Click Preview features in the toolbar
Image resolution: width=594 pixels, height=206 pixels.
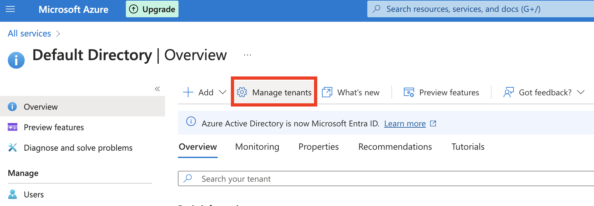pyautogui.click(x=441, y=92)
